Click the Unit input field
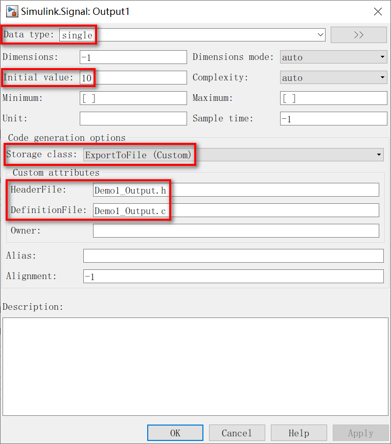 tap(133, 118)
